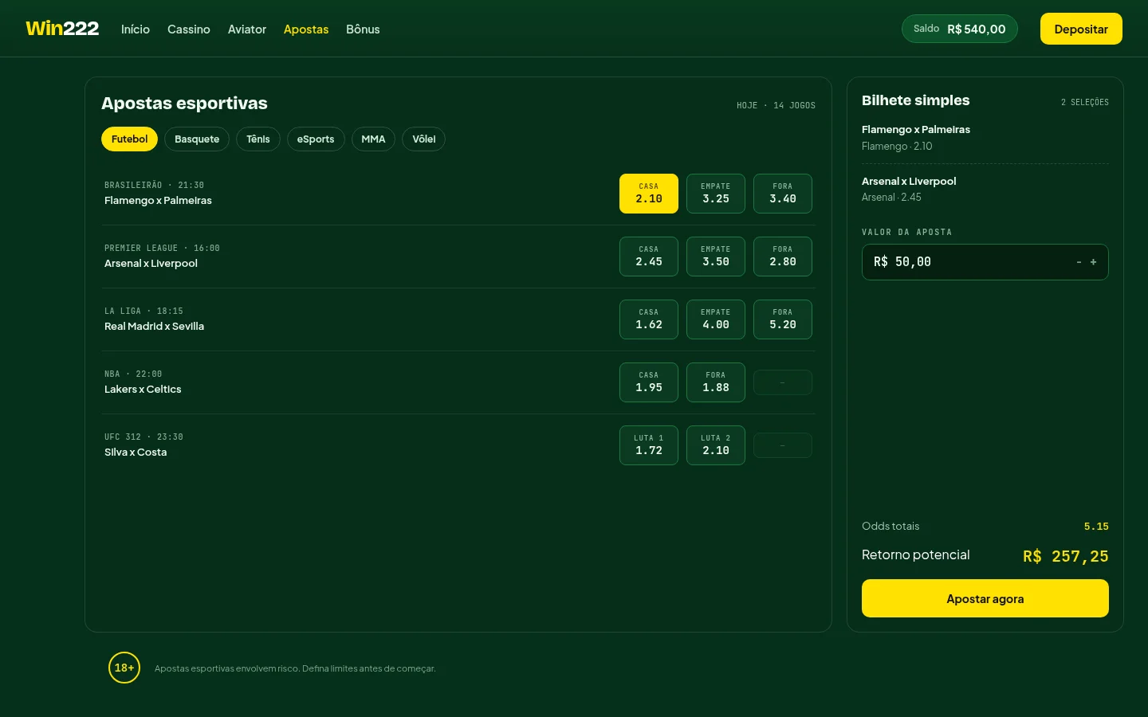Select the Apostas nav item
The height and width of the screenshot is (717, 1148).
[x=306, y=29]
